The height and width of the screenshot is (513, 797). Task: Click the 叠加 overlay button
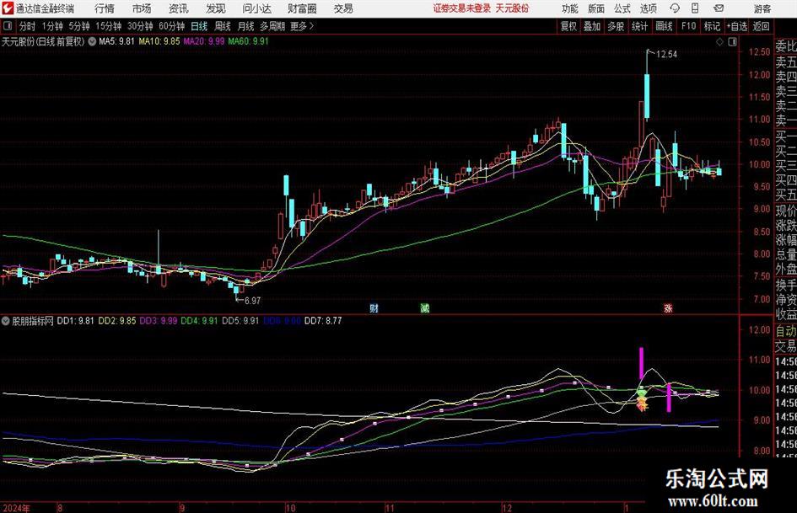pos(592,26)
